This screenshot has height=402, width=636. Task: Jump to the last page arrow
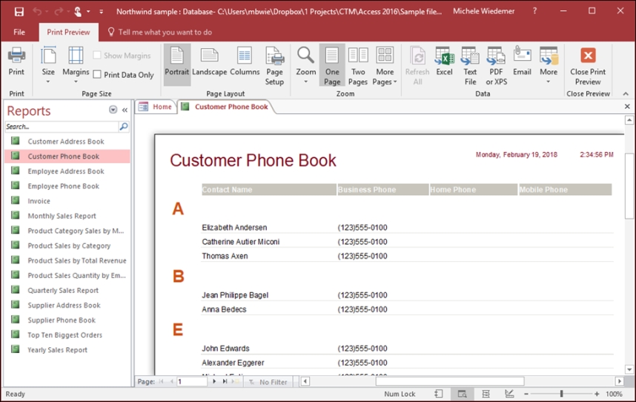[x=225, y=381]
